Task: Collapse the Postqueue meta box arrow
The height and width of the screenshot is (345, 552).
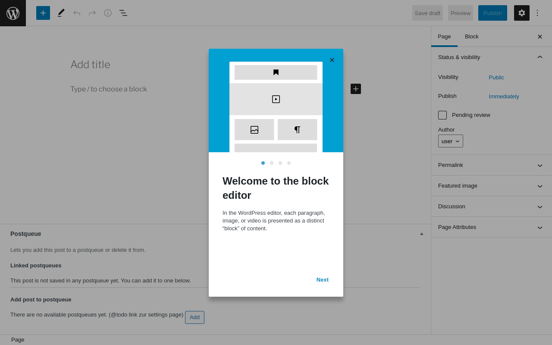Action: click(422, 234)
